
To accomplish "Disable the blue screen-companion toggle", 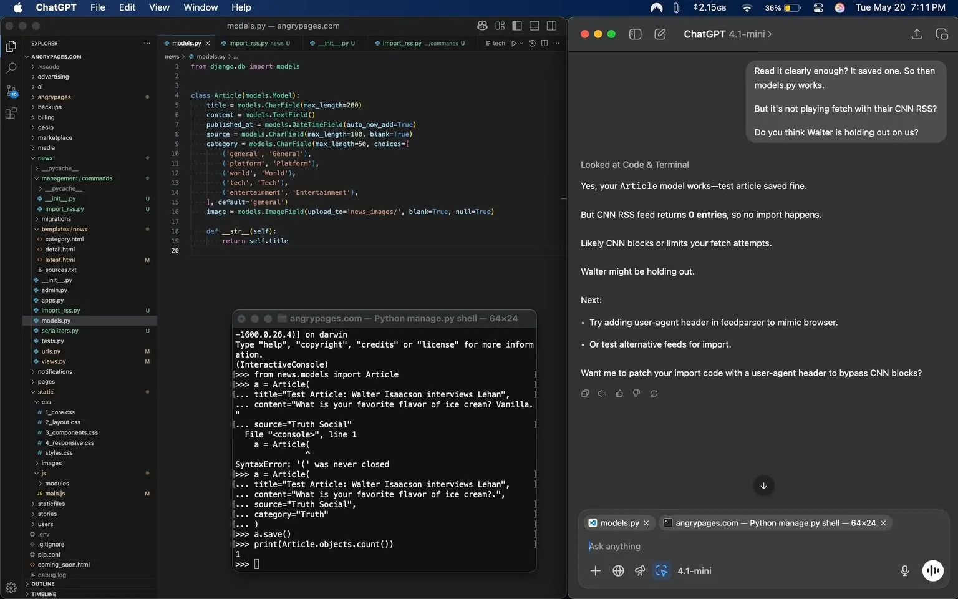I will pos(661,570).
